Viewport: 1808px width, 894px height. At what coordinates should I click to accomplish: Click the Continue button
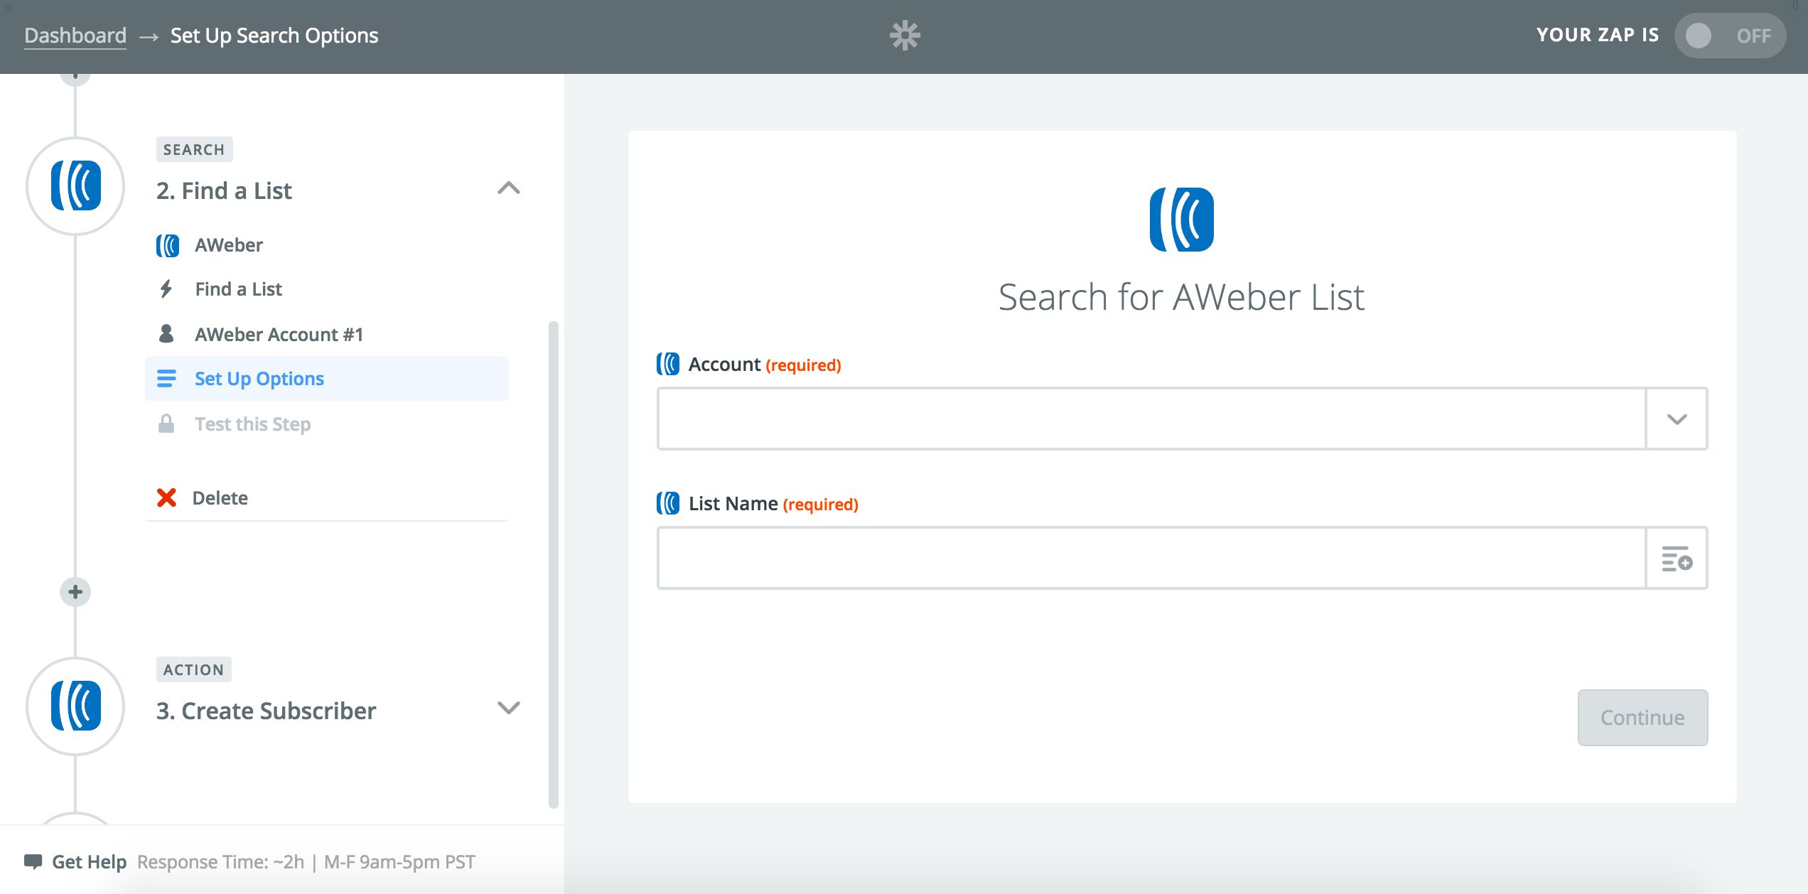1642,717
